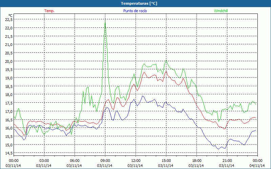Click the 22,5 y-axis value
The width and height of the screenshot is (271, 169).
9,20
